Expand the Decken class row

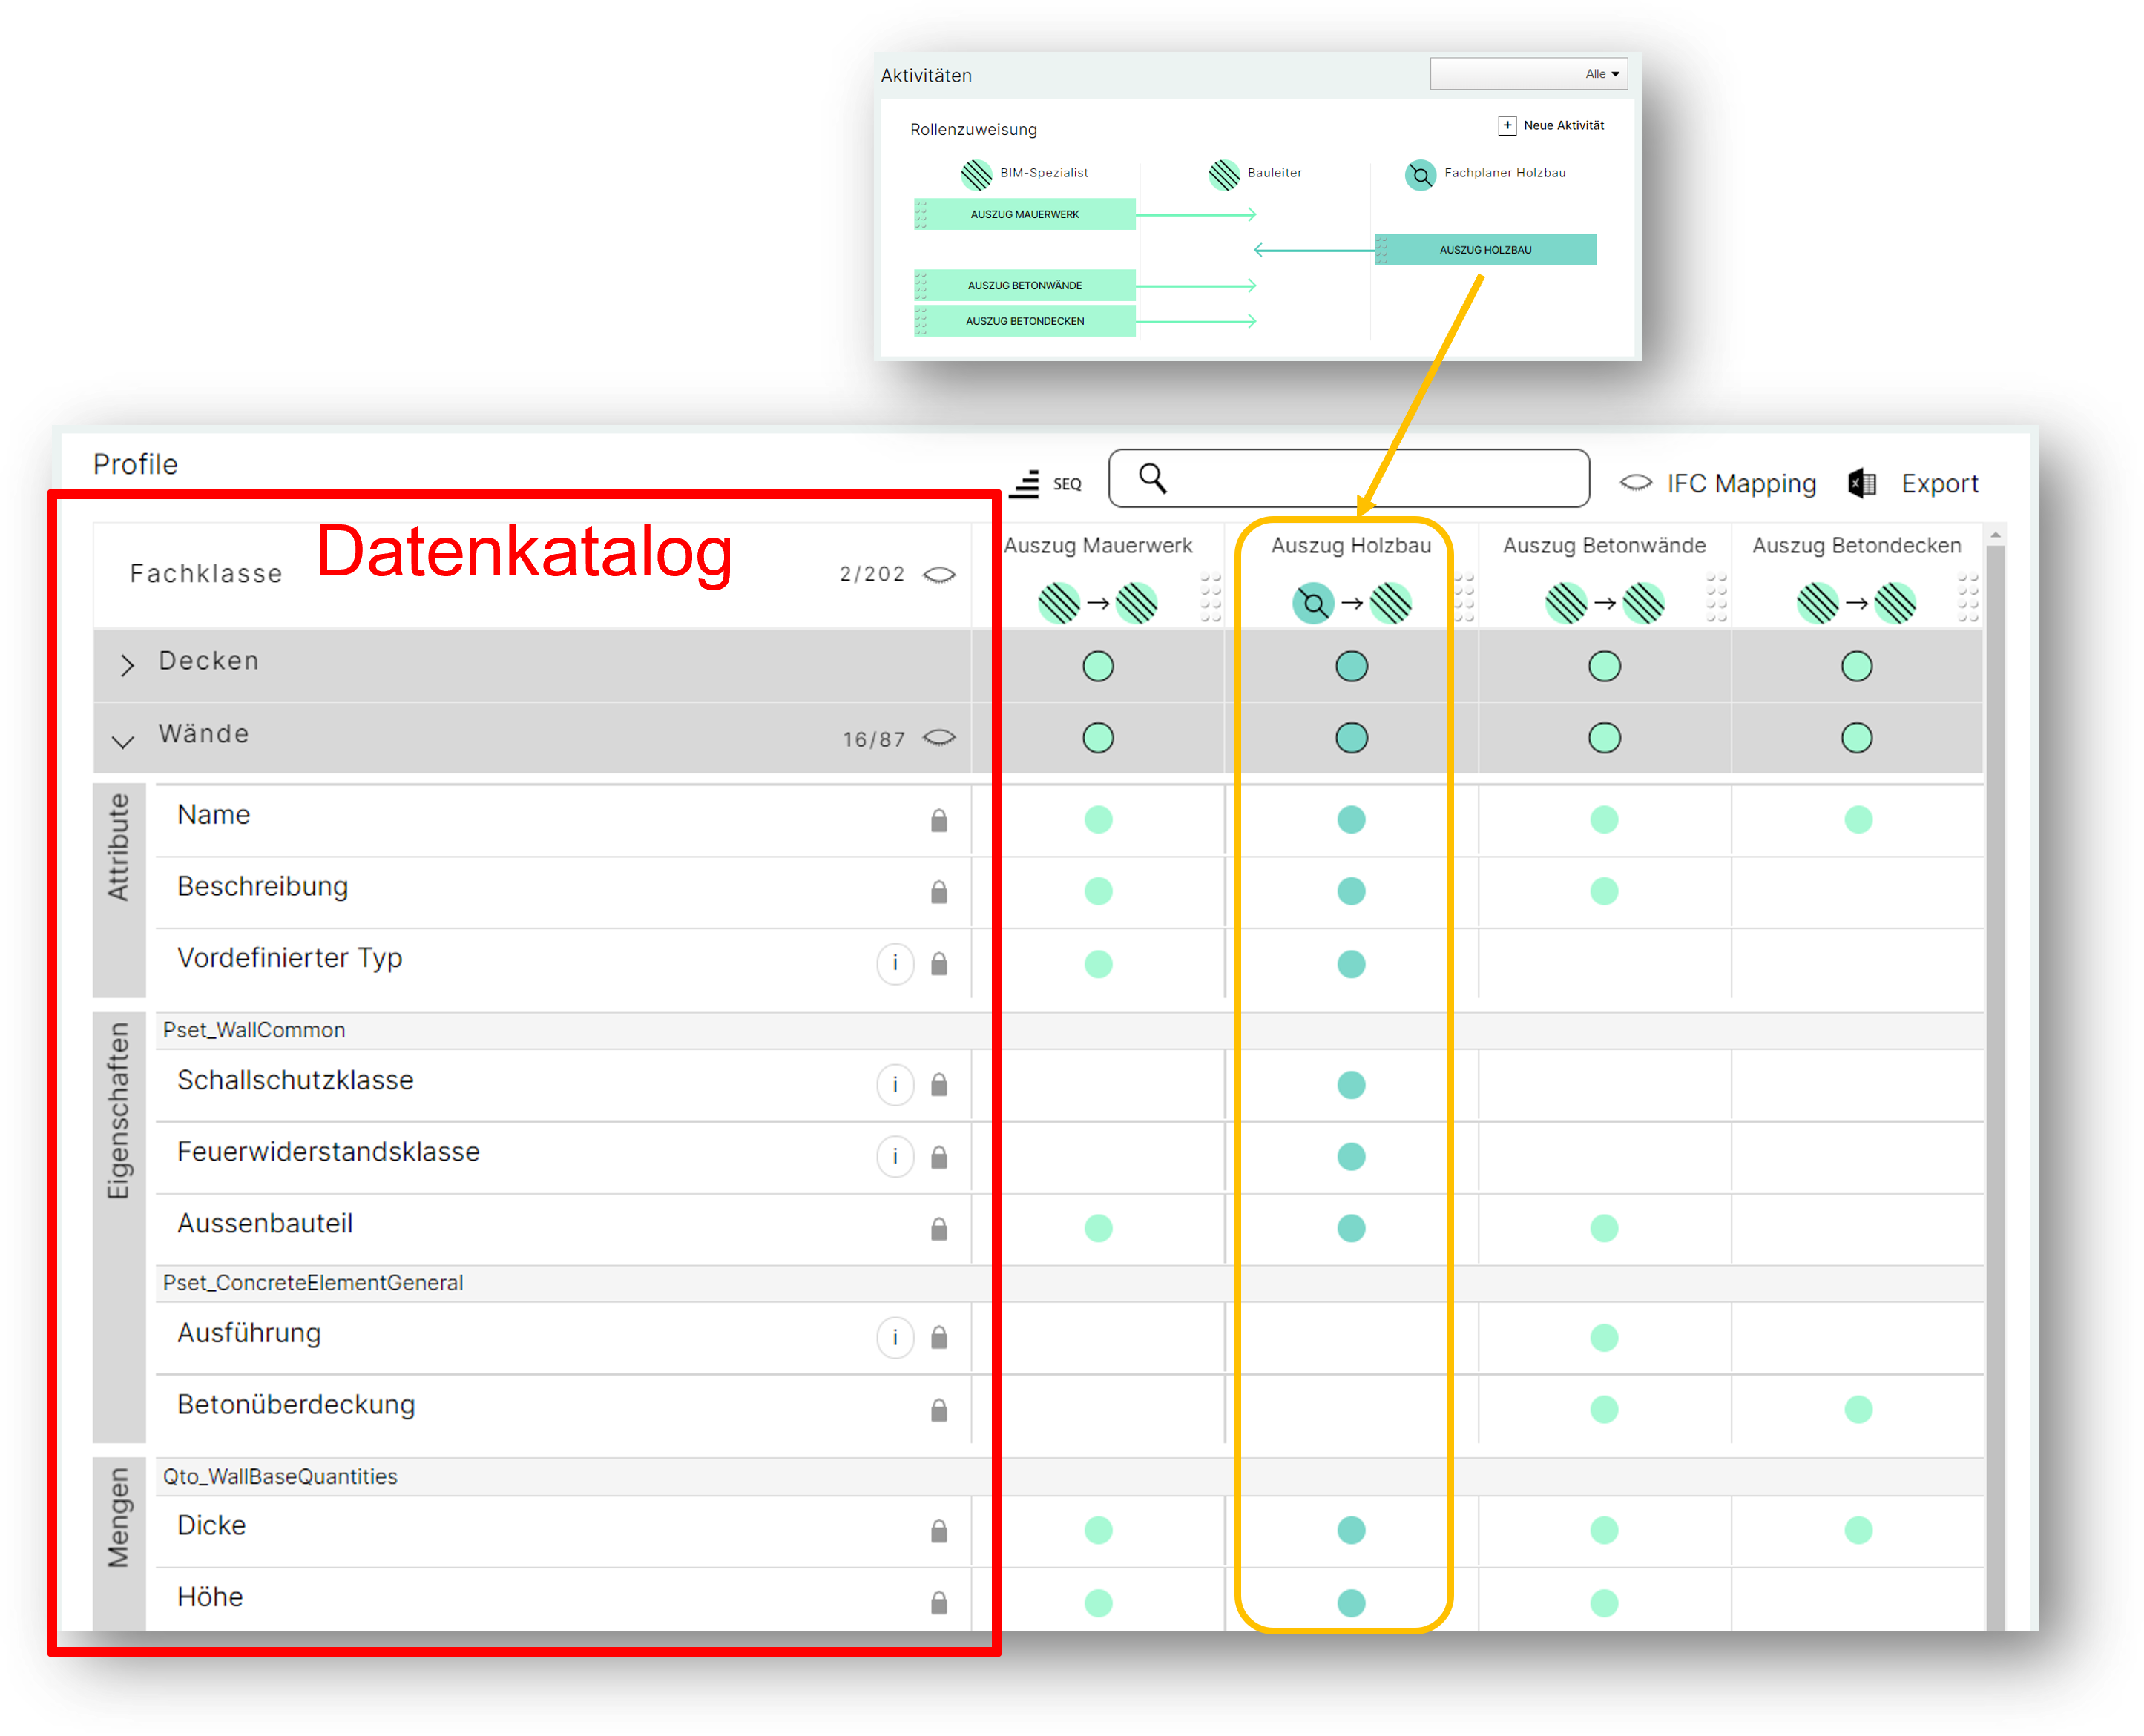pyautogui.click(x=127, y=665)
